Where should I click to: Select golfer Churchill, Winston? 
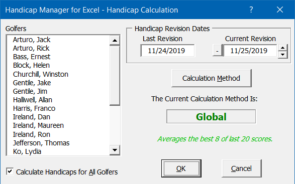point(58,74)
